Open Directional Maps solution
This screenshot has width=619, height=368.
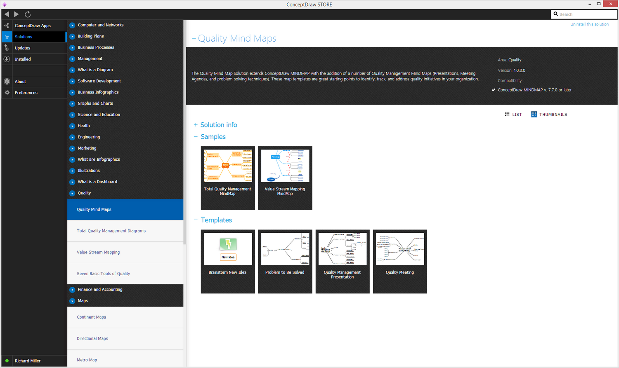(125, 339)
